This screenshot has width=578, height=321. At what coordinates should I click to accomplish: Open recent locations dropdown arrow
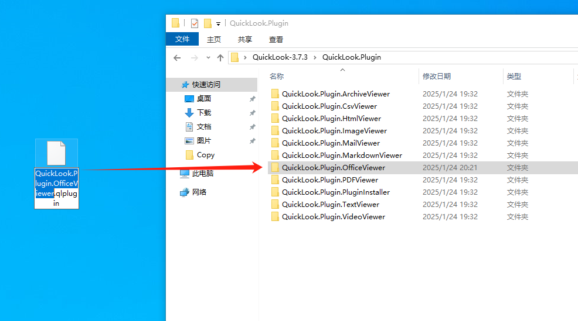click(x=208, y=58)
